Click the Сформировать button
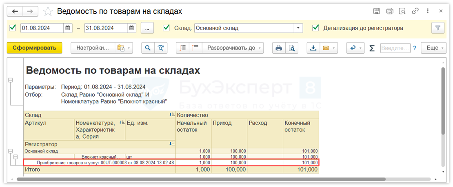Viewport: 453px width, 187px height. [x=34, y=48]
